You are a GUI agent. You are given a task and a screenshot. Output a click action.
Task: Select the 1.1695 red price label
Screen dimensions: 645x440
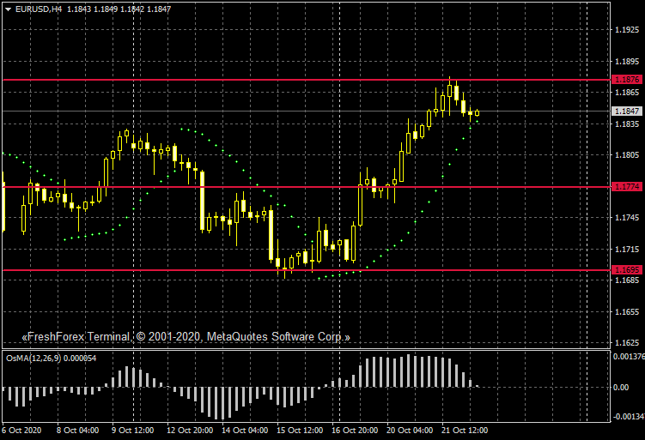[x=627, y=270]
